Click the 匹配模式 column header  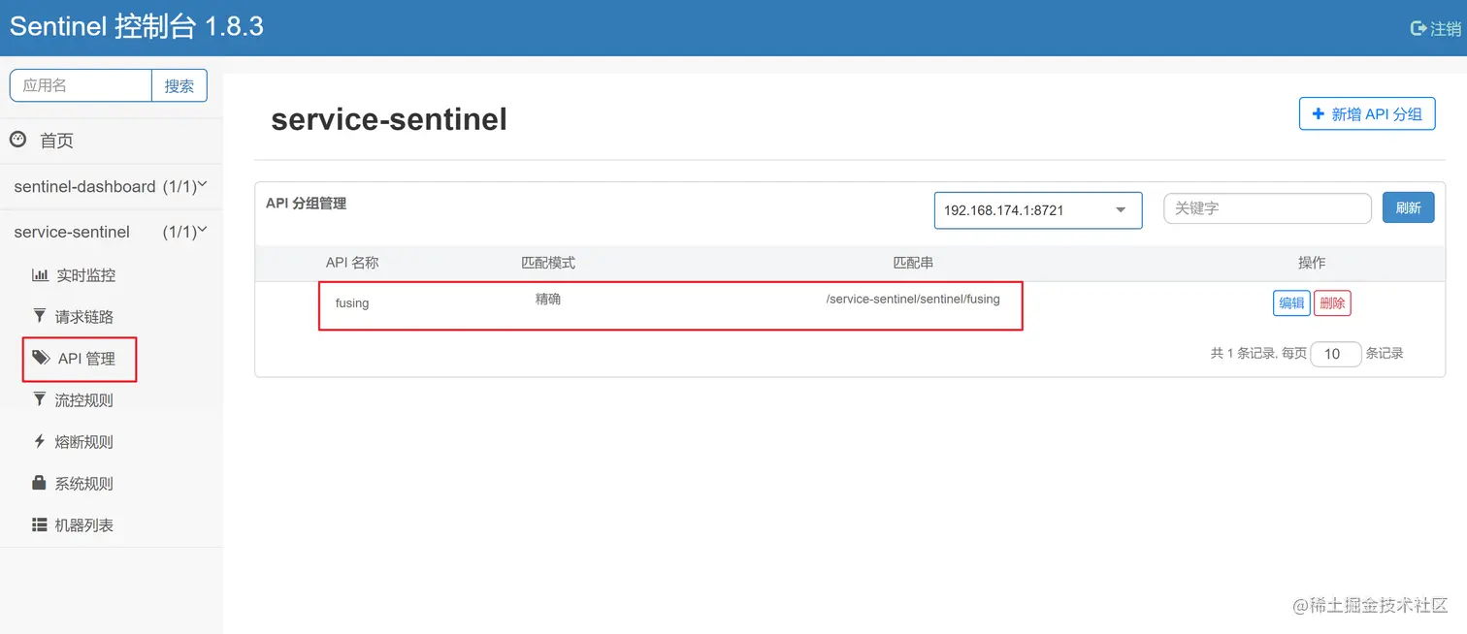coord(548,263)
